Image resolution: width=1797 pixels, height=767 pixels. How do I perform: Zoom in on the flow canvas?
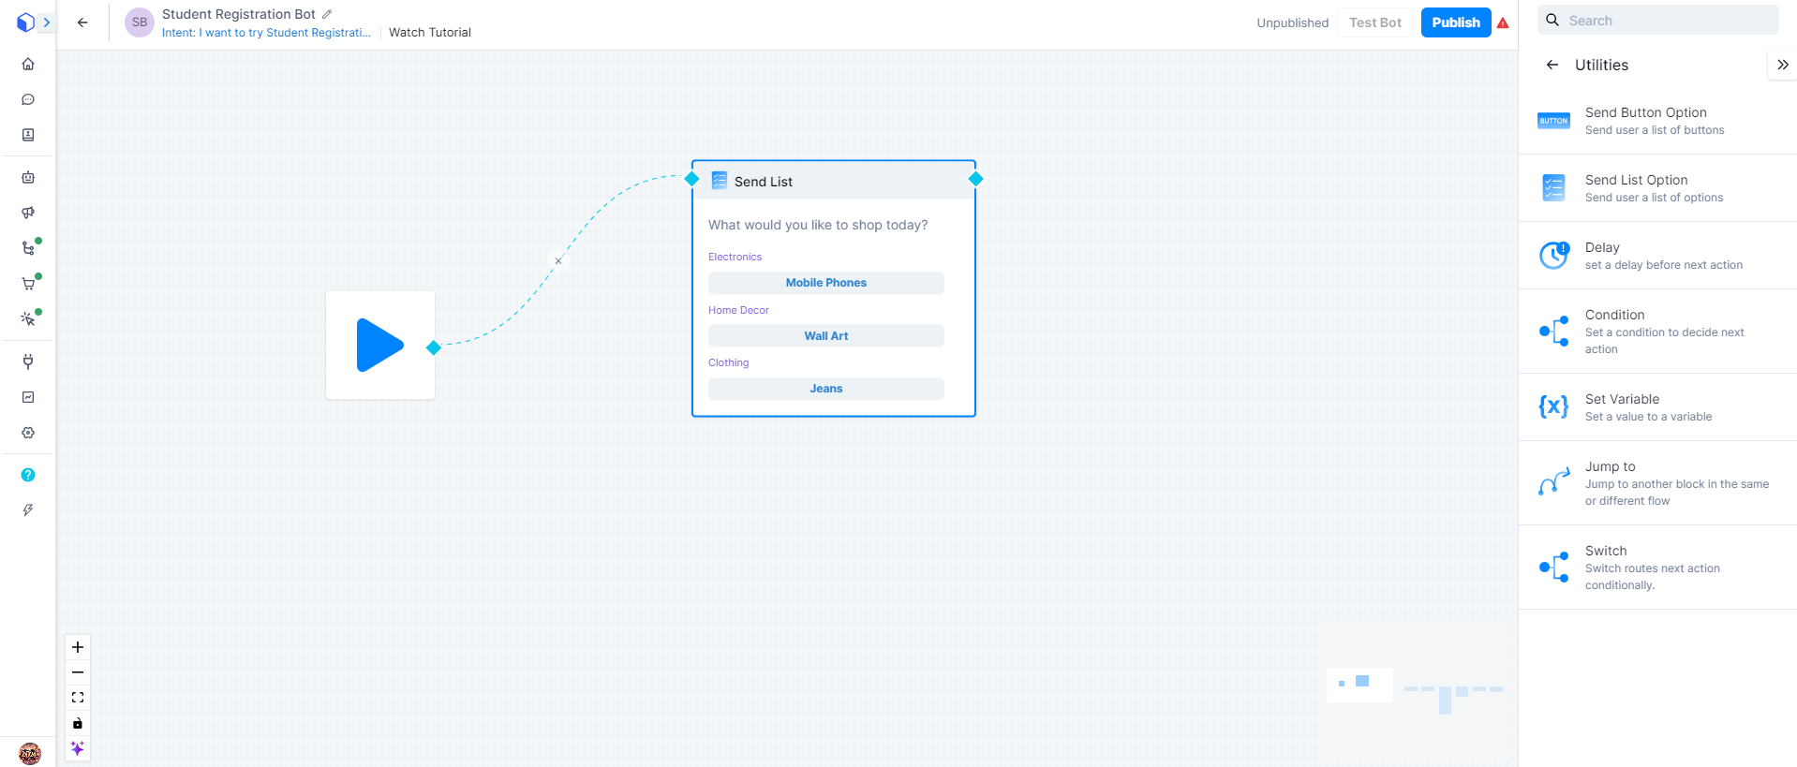[x=78, y=647]
